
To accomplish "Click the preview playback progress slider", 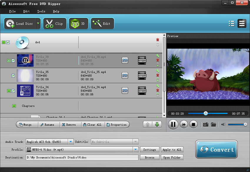I will [x=208, y=113].
